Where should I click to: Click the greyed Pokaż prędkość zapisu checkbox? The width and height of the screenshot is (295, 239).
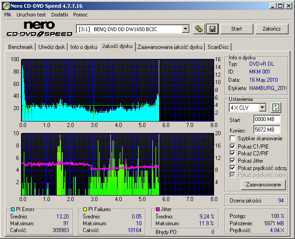[x=232, y=175]
